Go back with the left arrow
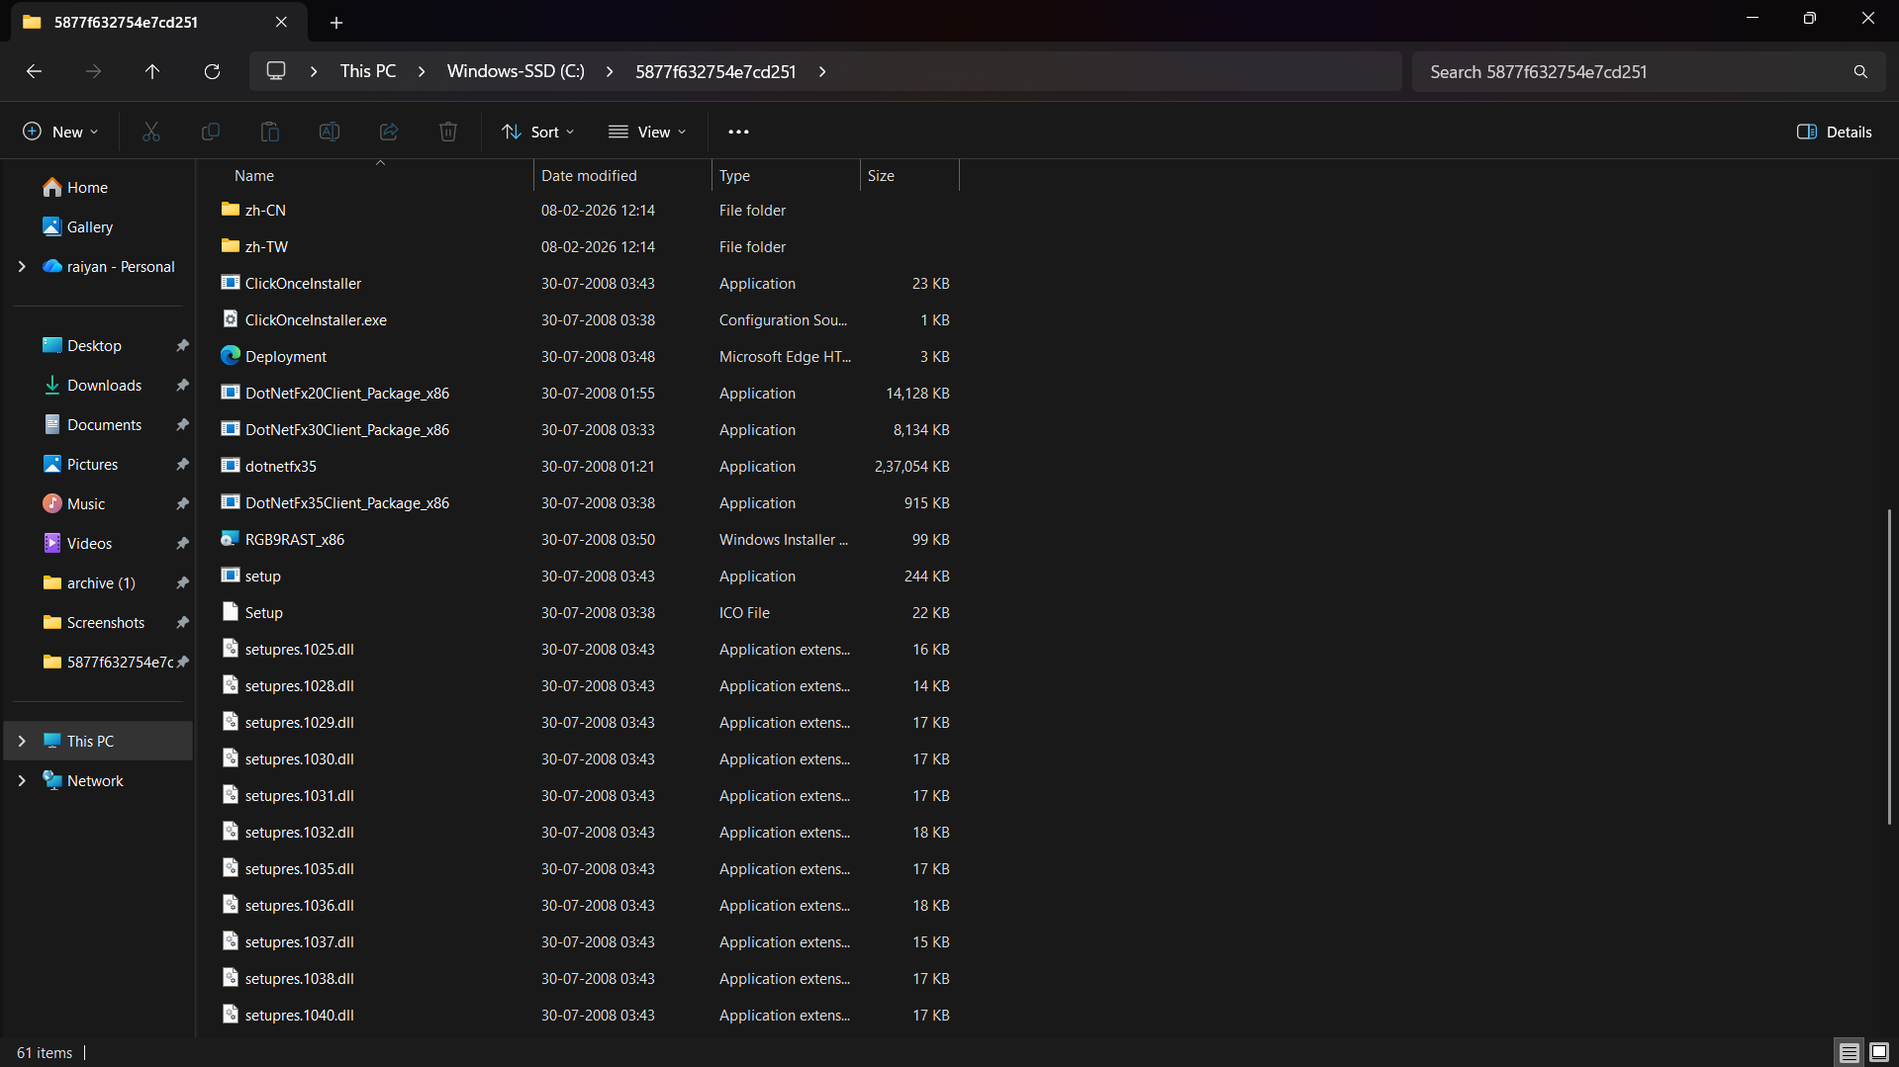The height and width of the screenshot is (1067, 1899). (34, 71)
